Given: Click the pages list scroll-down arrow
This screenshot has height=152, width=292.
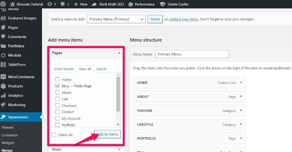Looking at the screenshot, I should pos(118,125).
